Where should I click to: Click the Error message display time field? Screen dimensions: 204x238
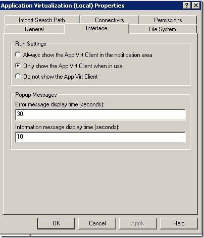pos(100,114)
